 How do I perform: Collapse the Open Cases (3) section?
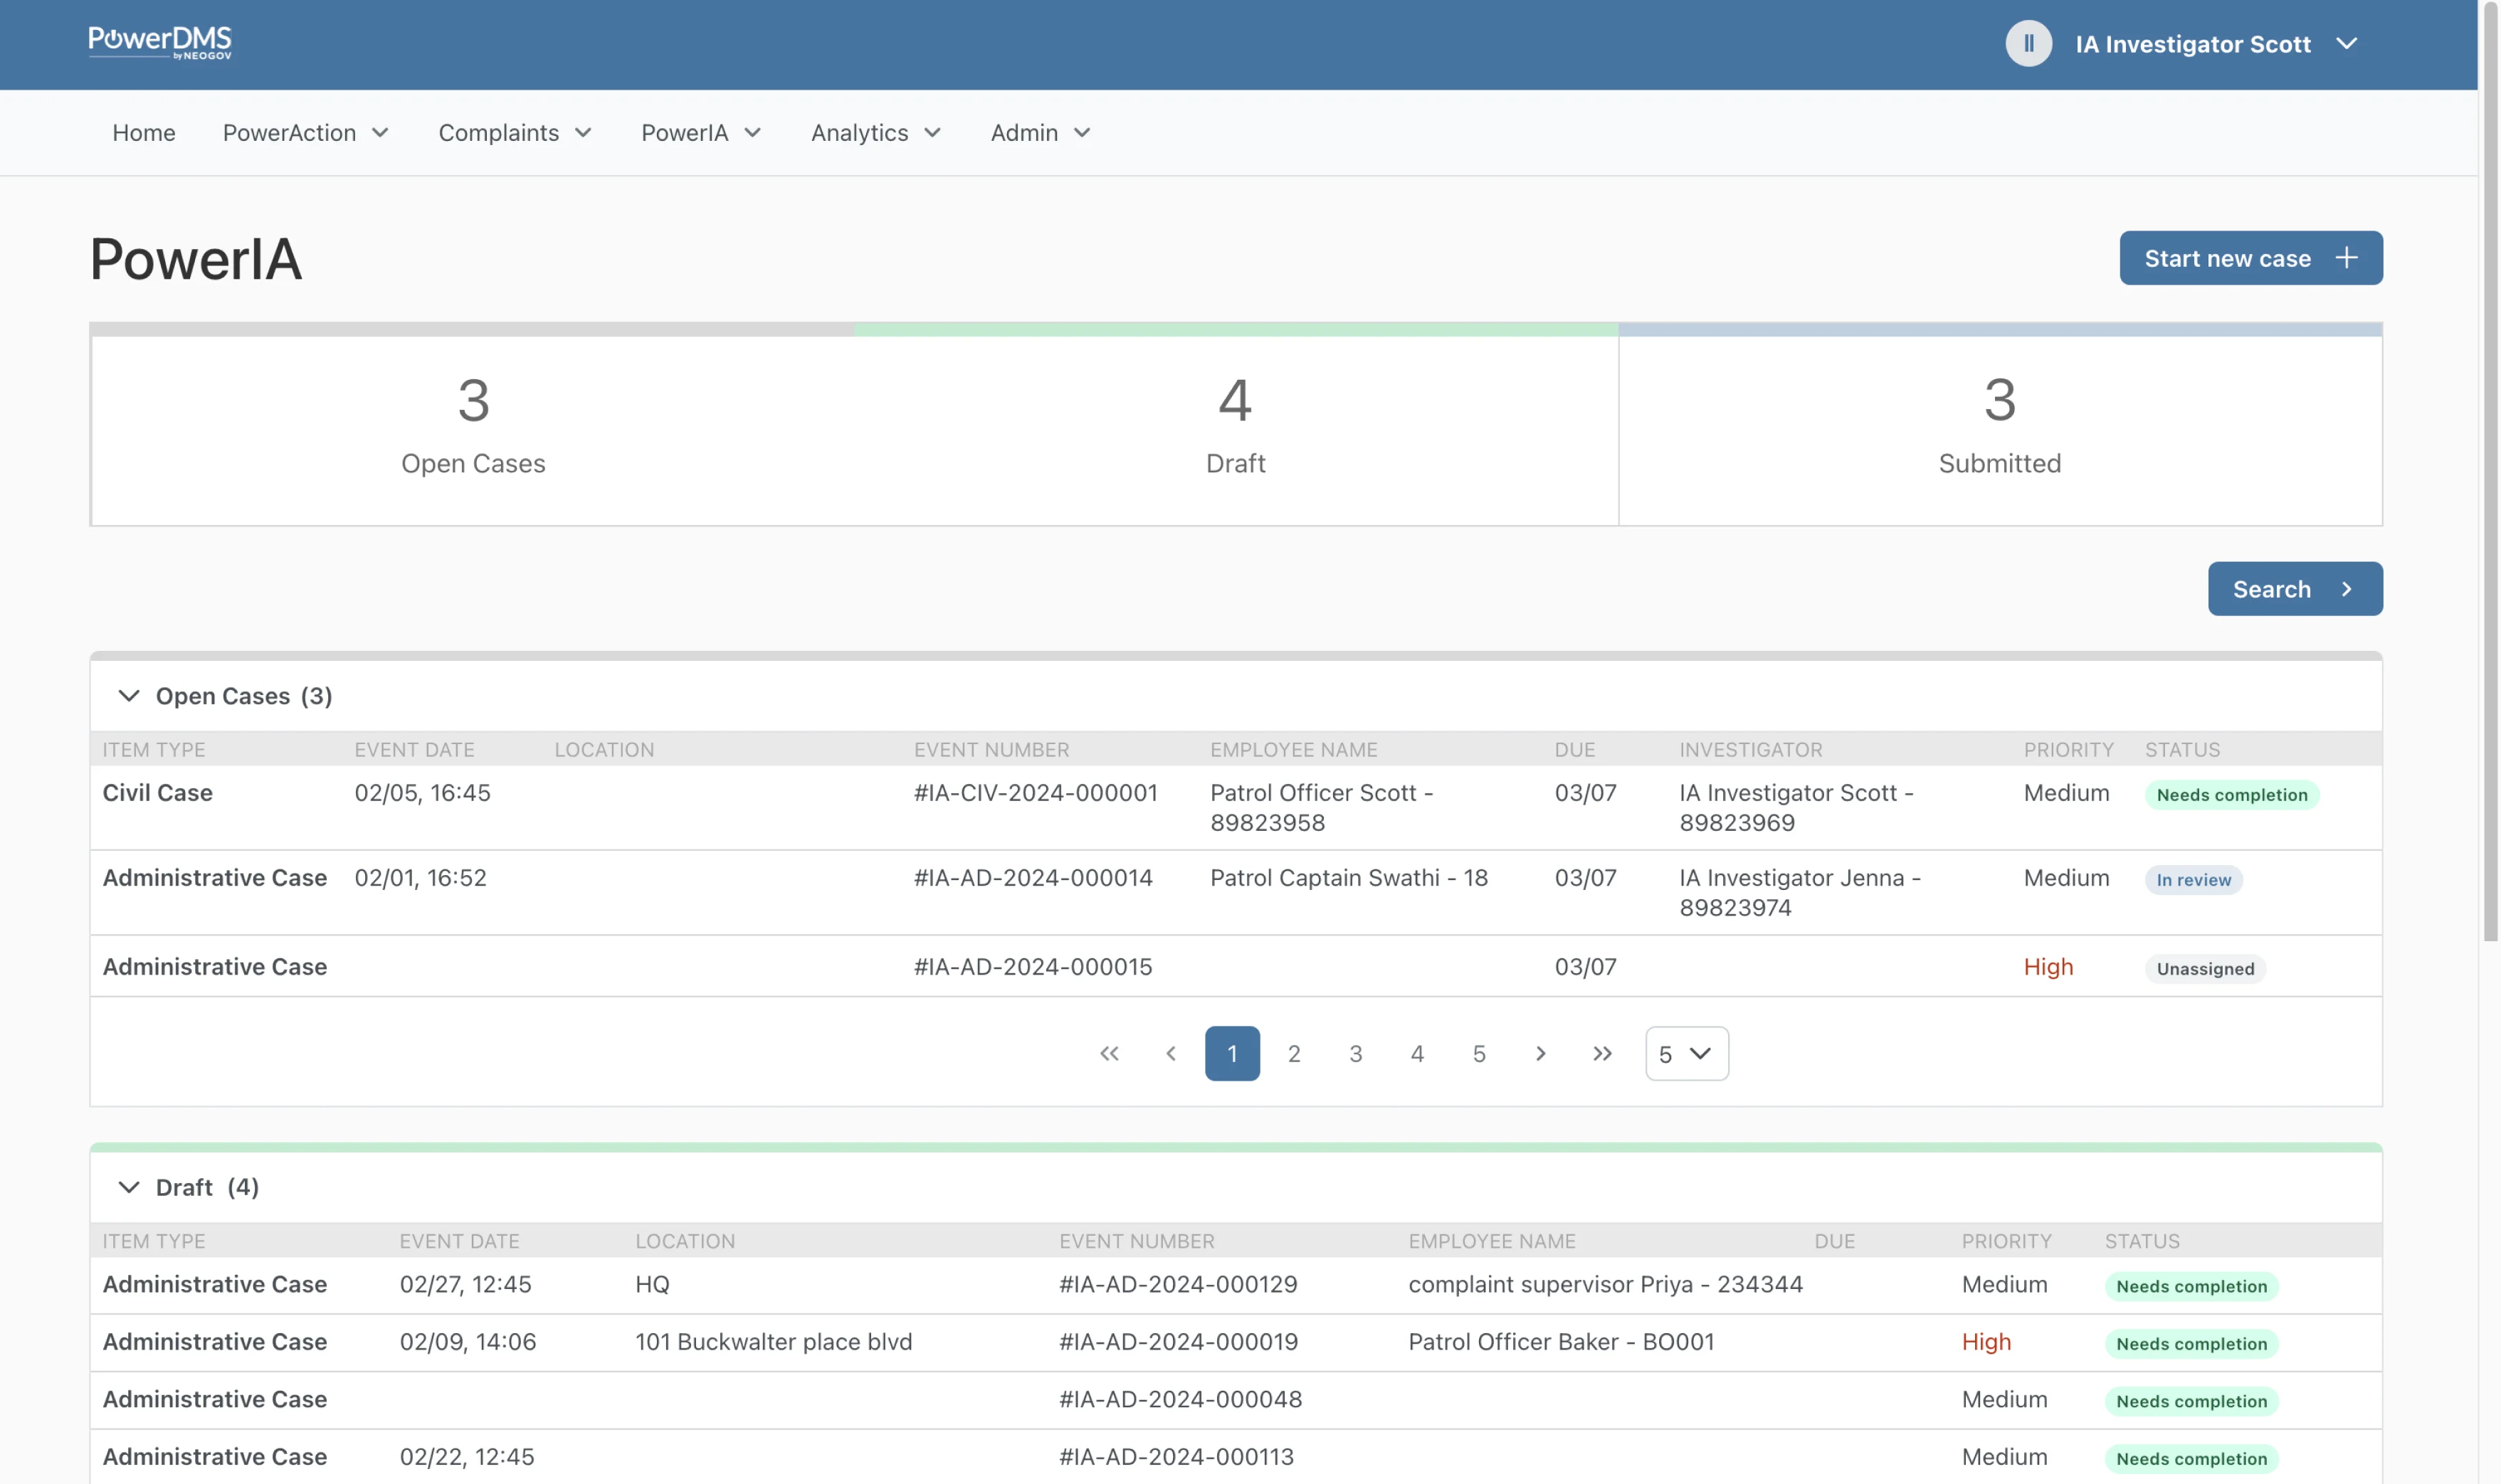[129, 695]
